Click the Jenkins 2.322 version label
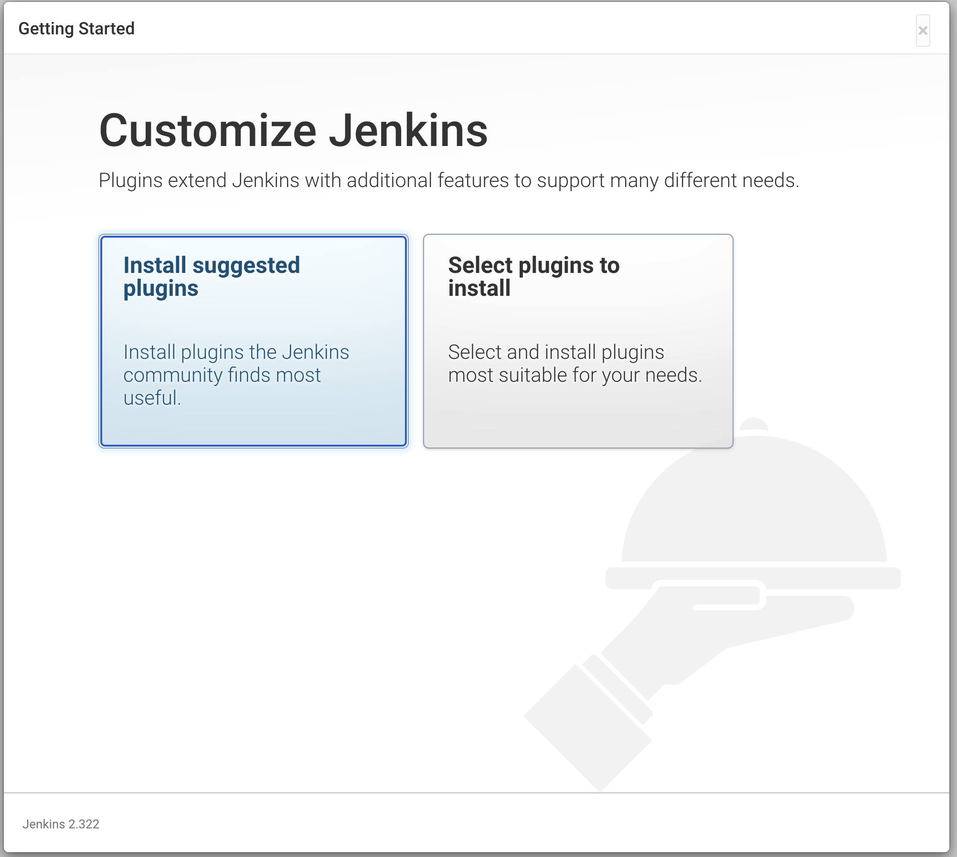 pyautogui.click(x=61, y=824)
